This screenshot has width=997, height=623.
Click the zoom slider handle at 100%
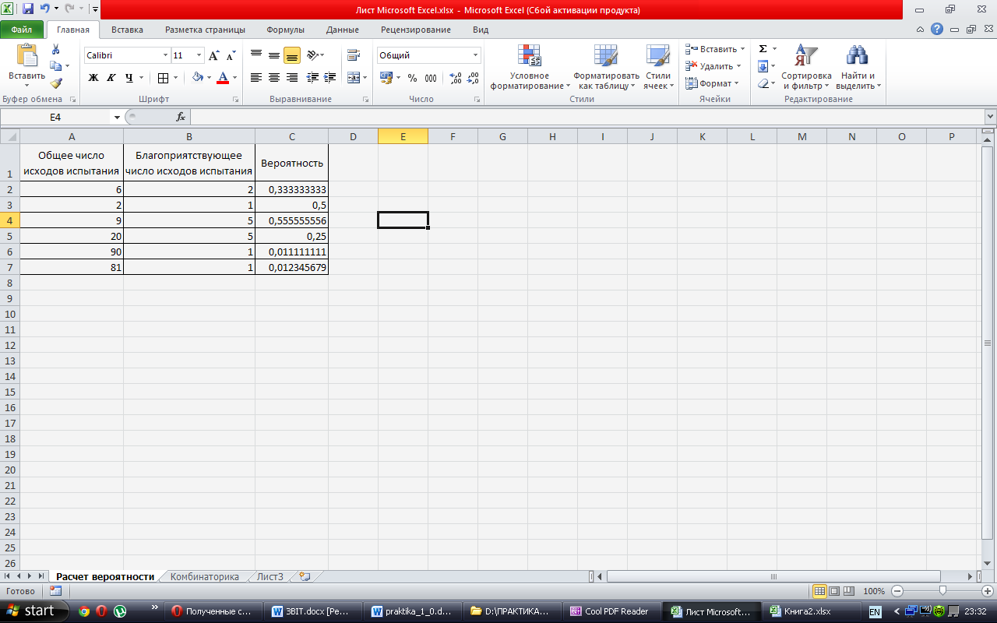pos(942,591)
